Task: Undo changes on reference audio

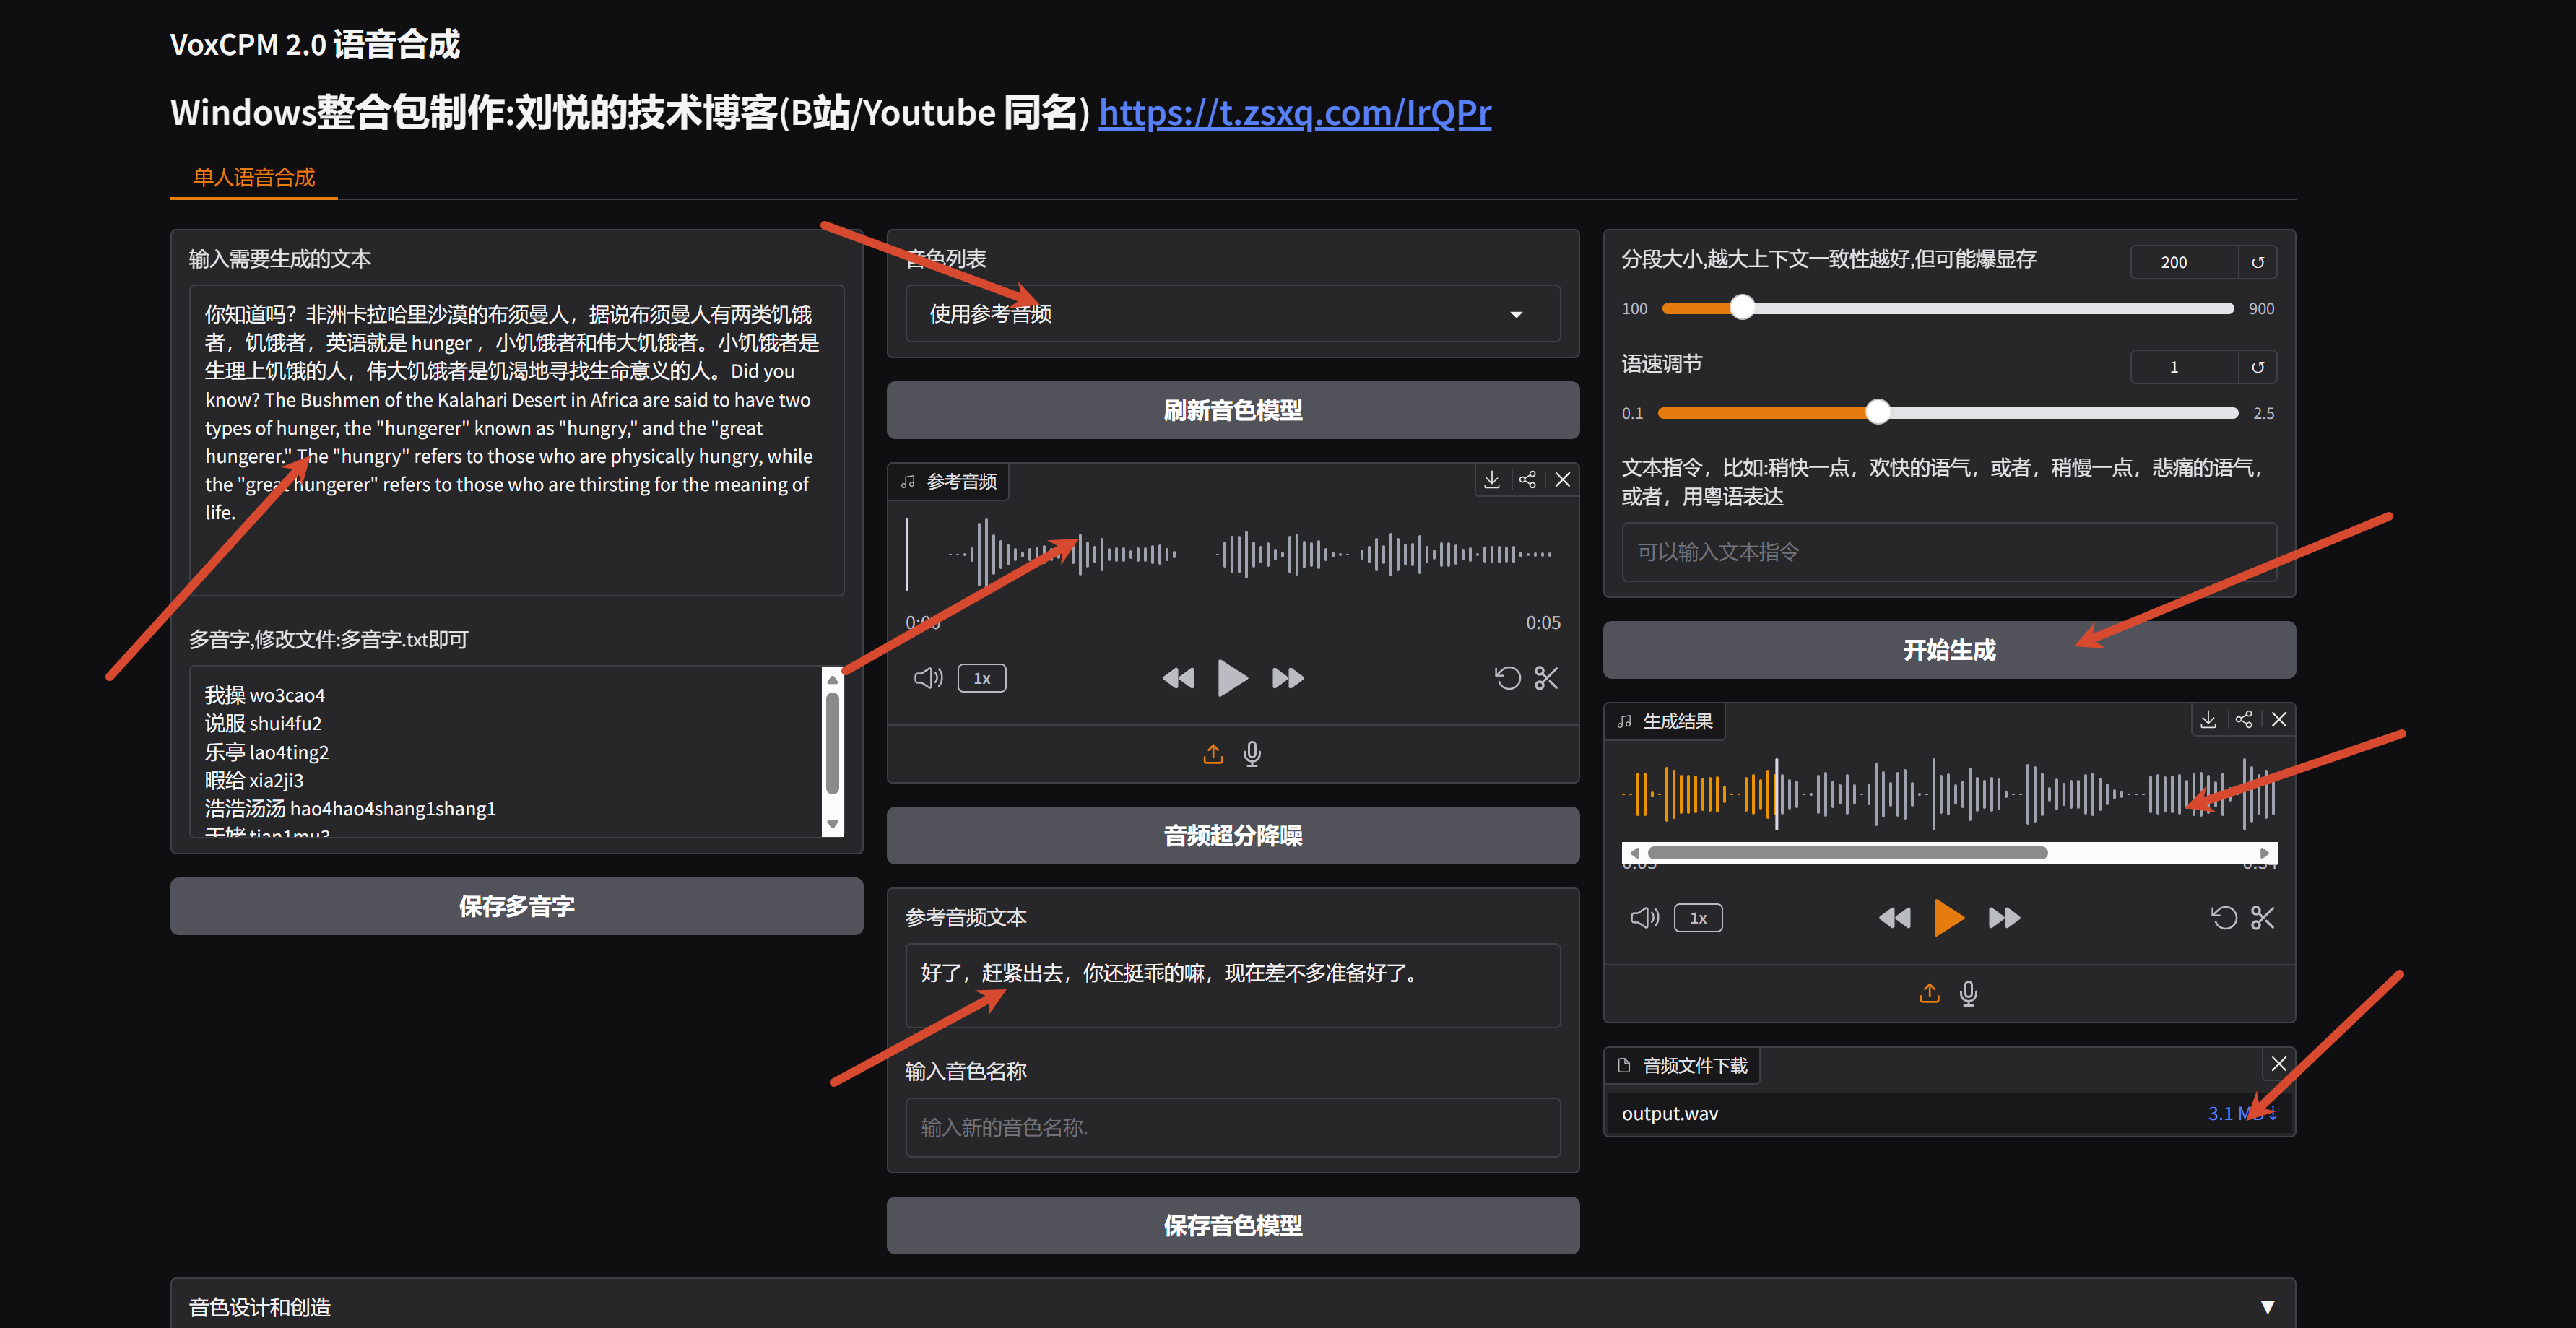Action: point(1507,678)
